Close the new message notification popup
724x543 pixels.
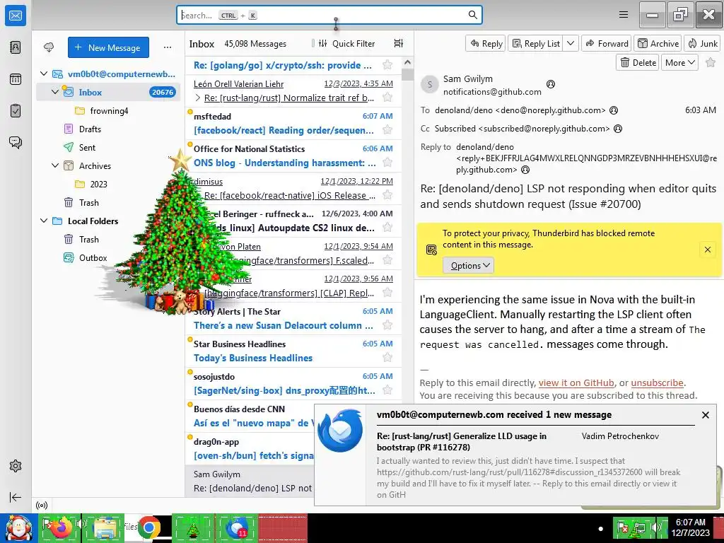705,414
